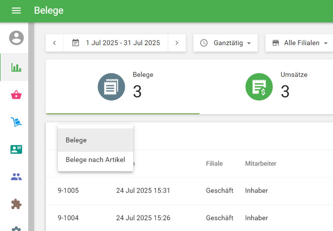The height and width of the screenshot is (231, 333).
Task: Open the settings gear section
Action: click(x=16, y=228)
